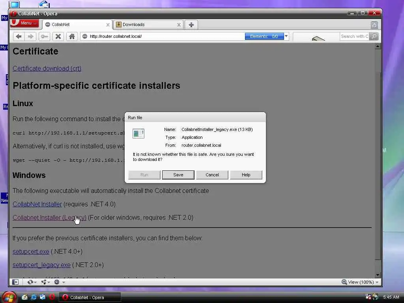Close the Downloads tab
Screen dimensions: 404x303
click(x=179, y=25)
